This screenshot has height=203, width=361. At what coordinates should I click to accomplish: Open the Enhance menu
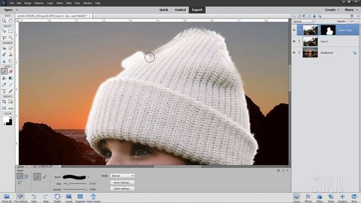point(39,3)
